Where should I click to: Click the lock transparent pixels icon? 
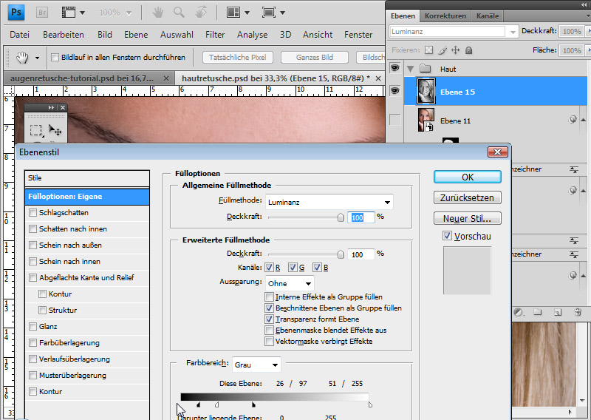click(428, 50)
